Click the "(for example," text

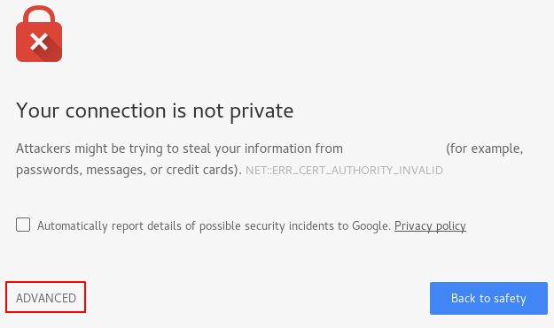click(x=484, y=149)
